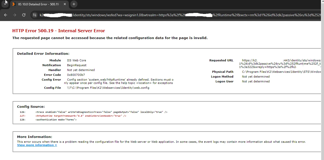Open the site information controls icon in address bar
The height and width of the screenshot is (160, 324).
[34, 15]
